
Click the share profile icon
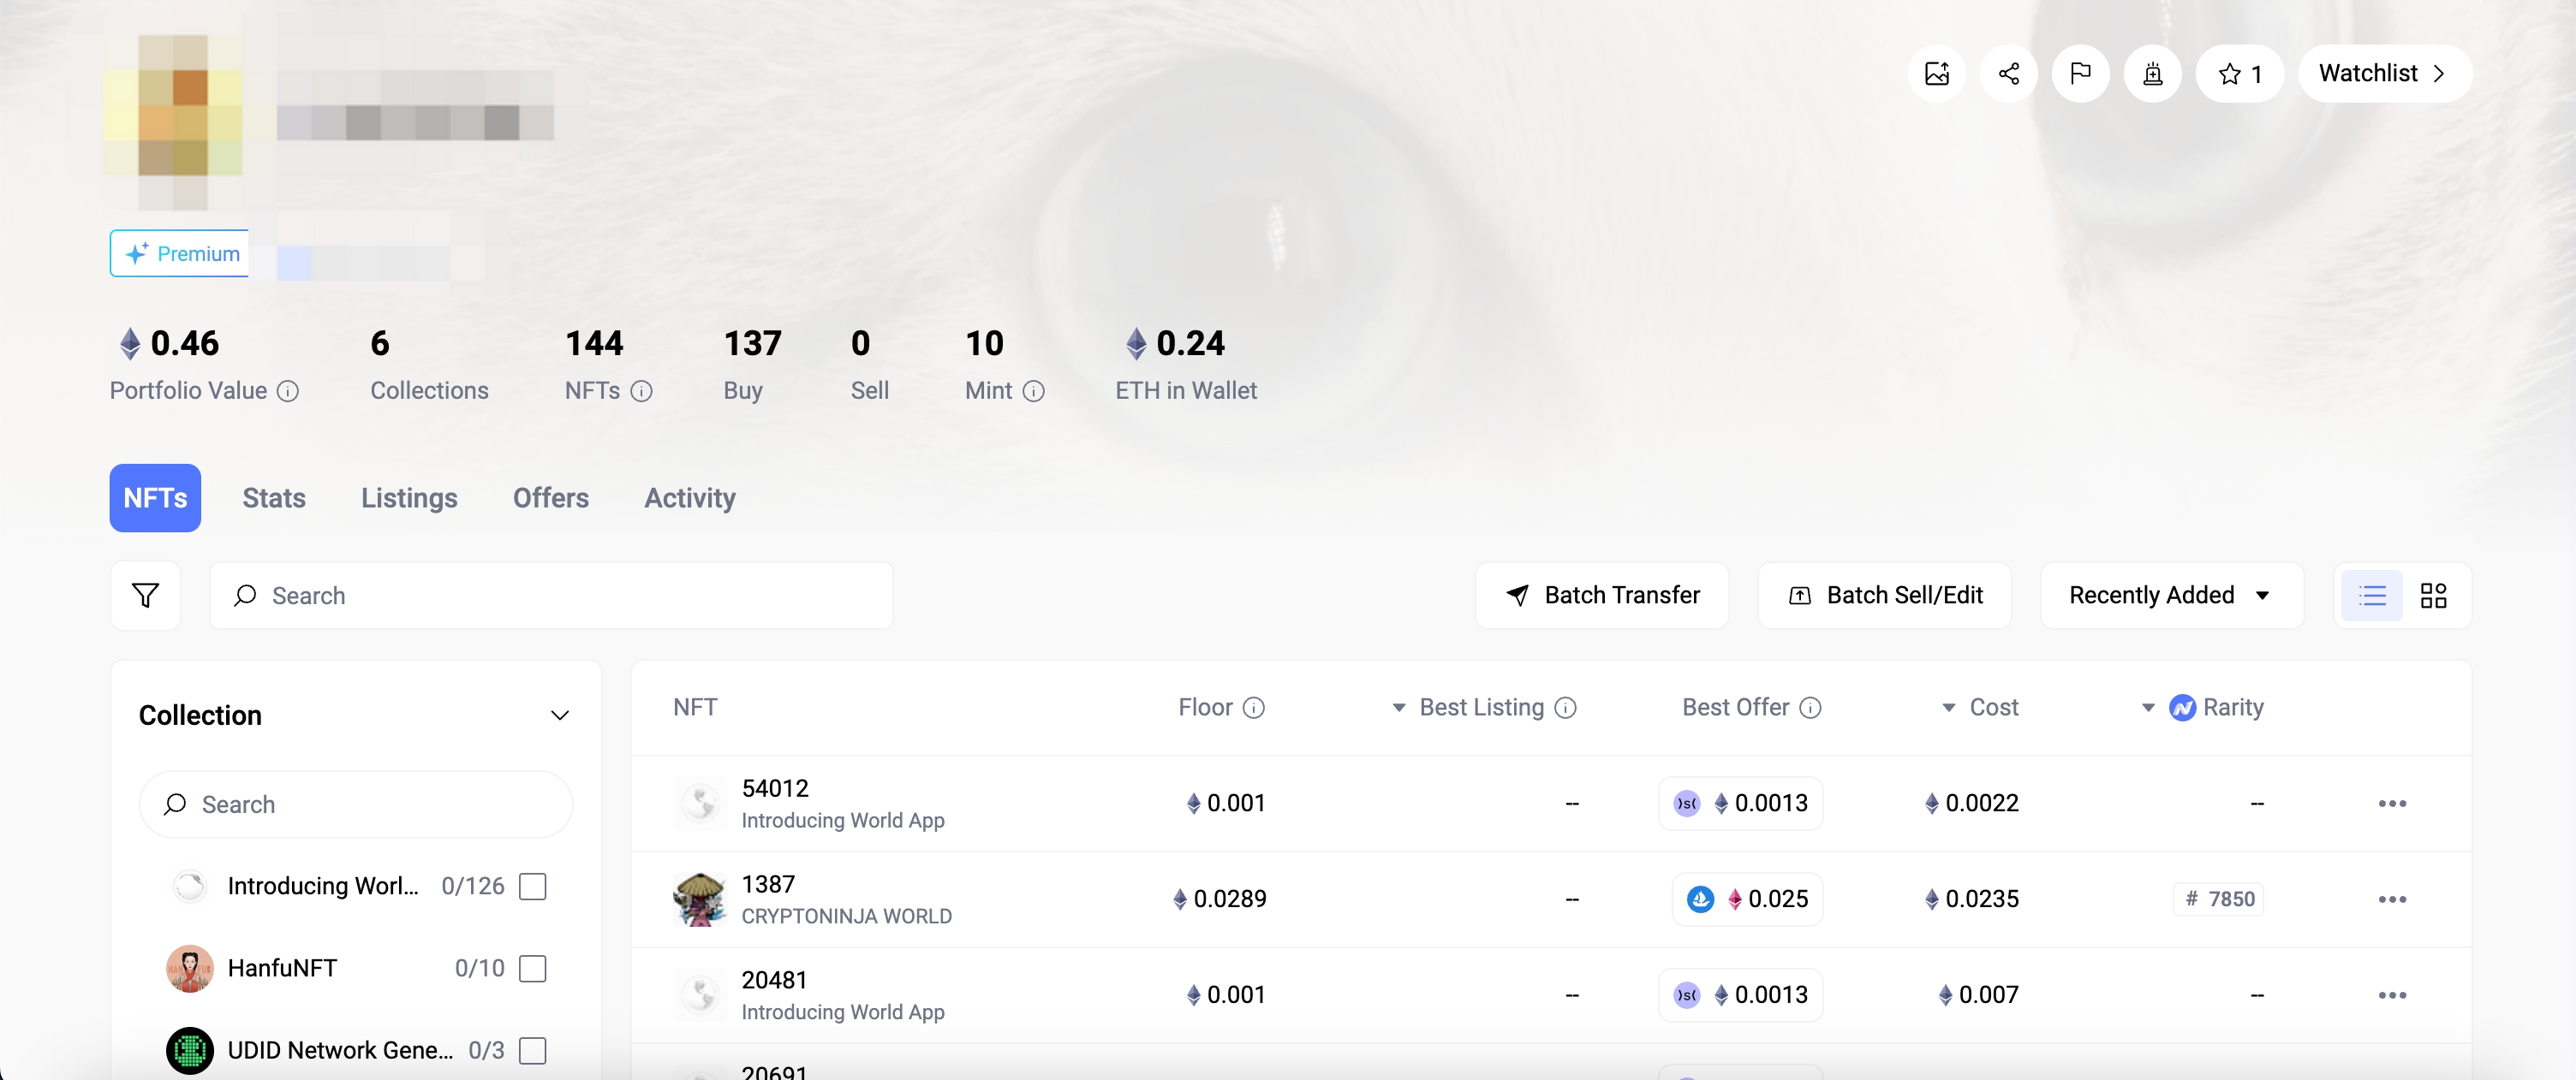pyautogui.click(x=2008, y=73)
